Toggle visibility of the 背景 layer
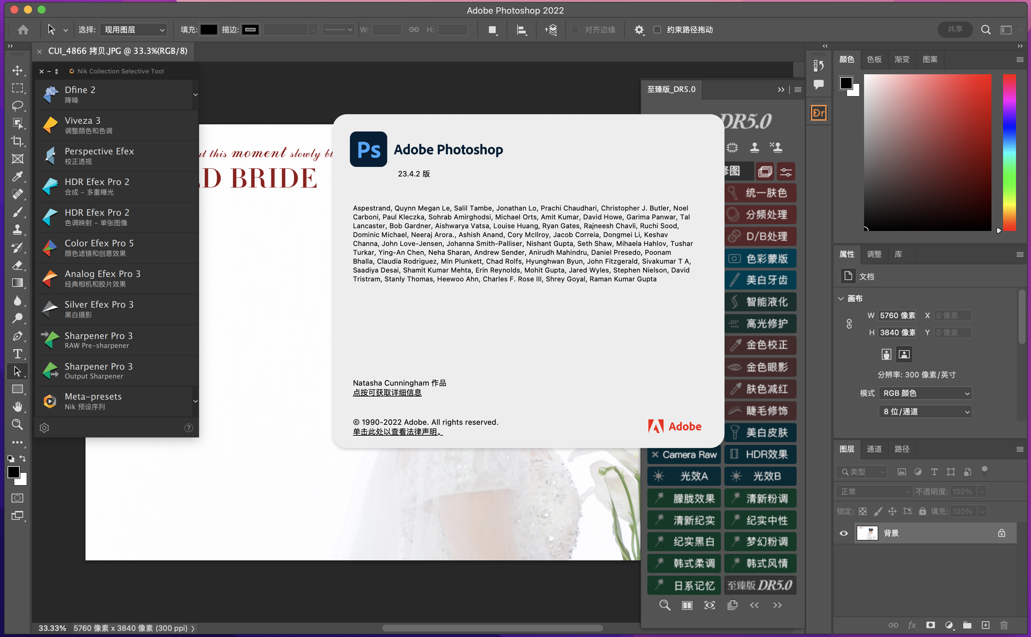Viewport: 1031px width, 637px height. tap(844, 533)
